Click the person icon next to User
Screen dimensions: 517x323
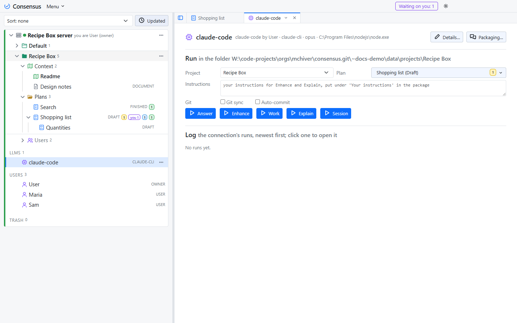[24, 184]
